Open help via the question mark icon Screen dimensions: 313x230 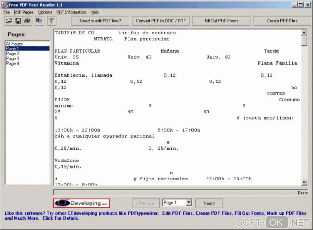click(52, 21)
